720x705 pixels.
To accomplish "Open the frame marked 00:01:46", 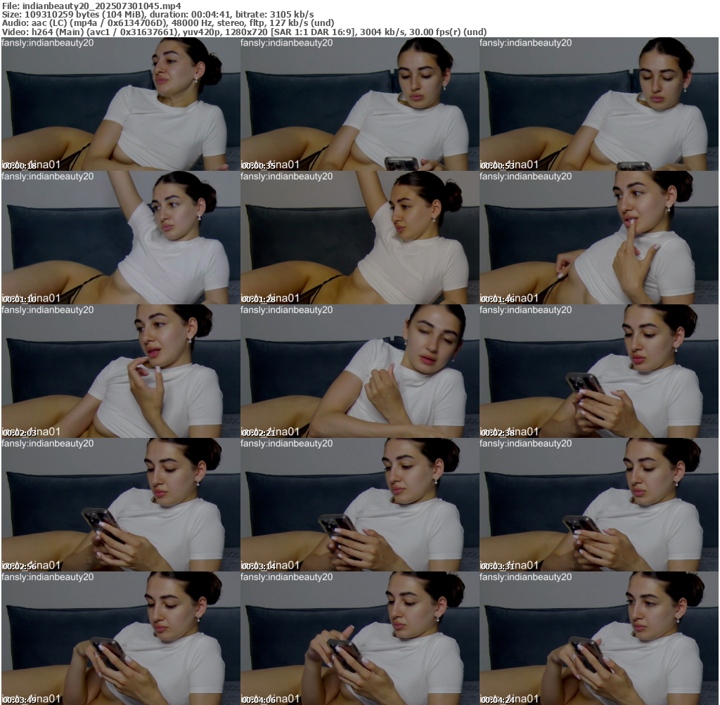I will [x=599, y=238].
